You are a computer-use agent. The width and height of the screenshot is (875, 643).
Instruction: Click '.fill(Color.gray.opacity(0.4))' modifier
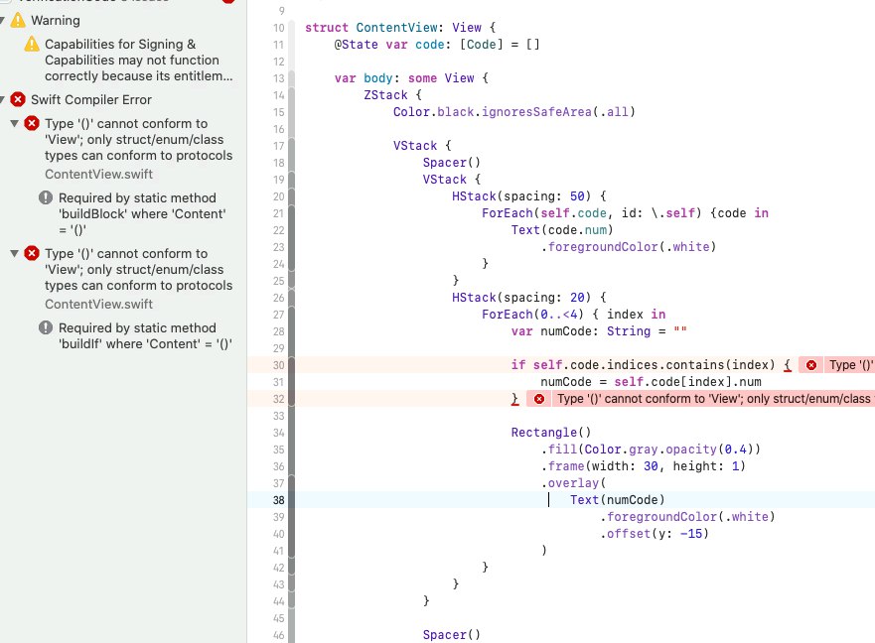coord(651,449)
